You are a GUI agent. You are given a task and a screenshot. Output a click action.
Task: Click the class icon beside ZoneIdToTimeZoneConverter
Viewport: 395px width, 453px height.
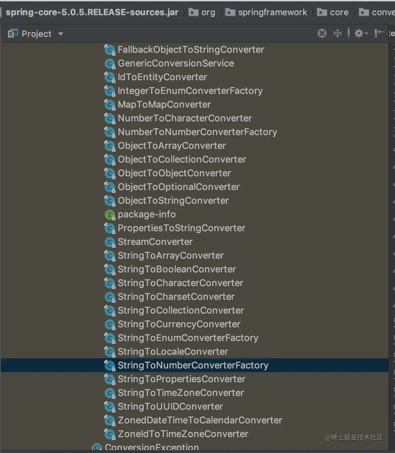click(110, 434)
